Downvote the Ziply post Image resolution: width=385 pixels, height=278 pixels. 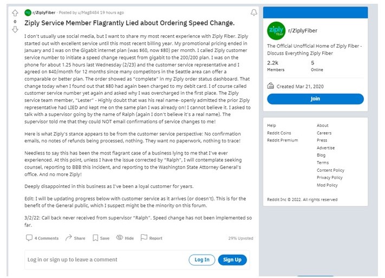pyautogui.click(x=15, y=29)
